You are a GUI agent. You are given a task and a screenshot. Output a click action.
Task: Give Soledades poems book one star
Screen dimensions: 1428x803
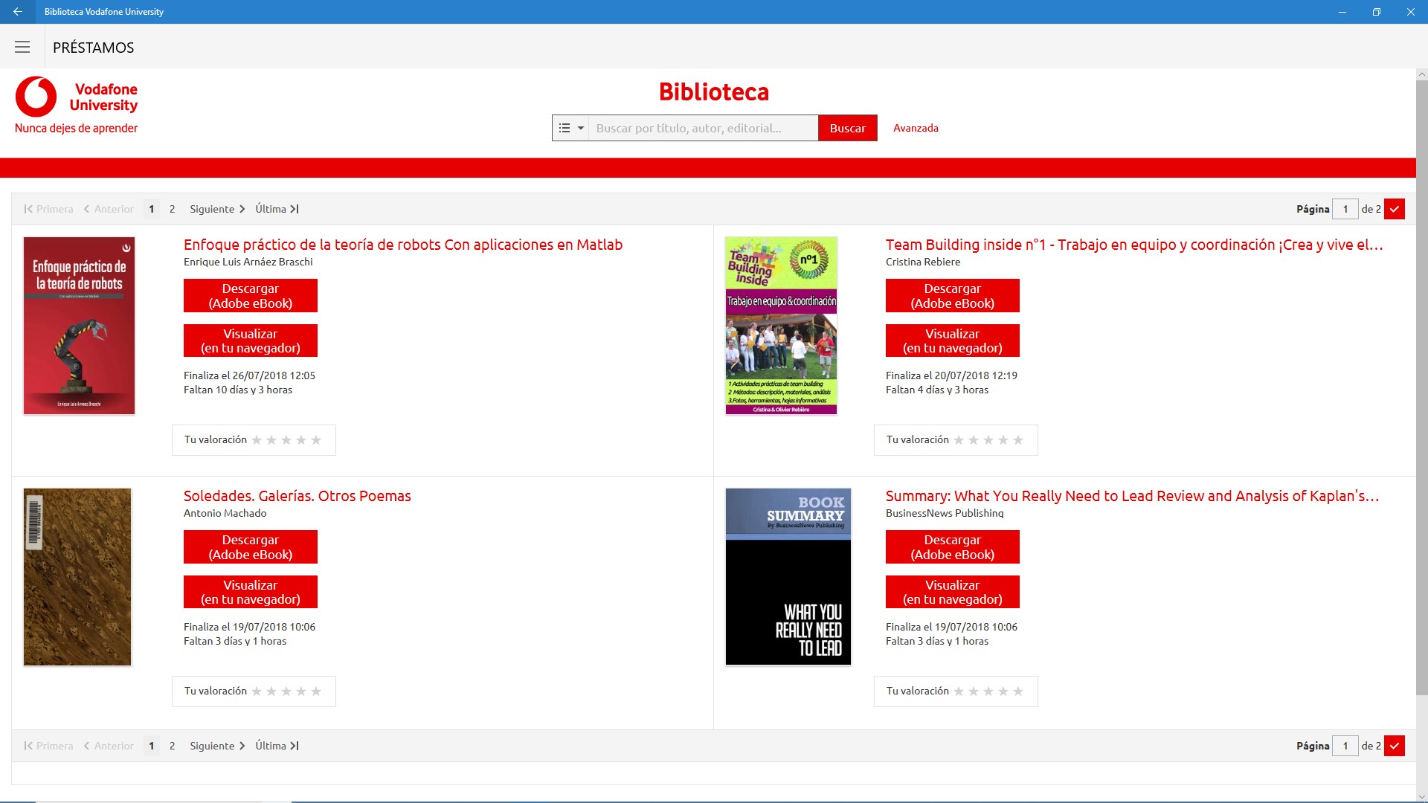pyautogui.click(x=257, y=691)
